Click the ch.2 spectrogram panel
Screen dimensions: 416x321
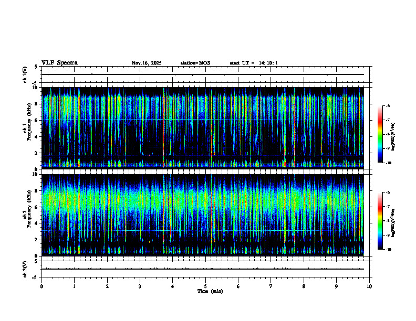click(x=203, y=215)
